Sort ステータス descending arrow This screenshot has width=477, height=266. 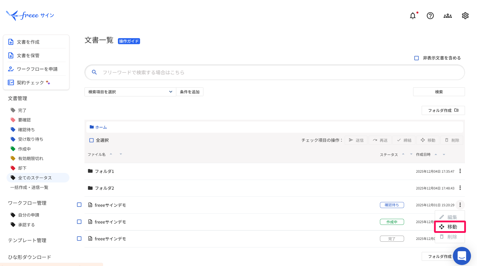coord(411,154)
